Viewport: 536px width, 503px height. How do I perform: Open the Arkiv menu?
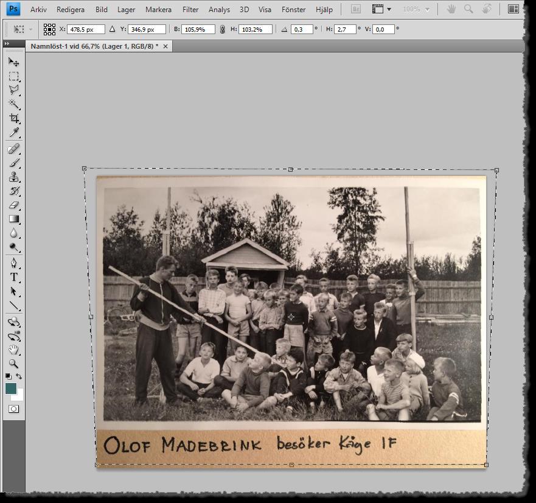coord(38,10)
